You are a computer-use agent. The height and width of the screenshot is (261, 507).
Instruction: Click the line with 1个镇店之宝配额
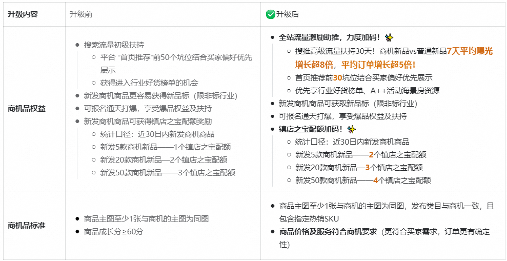click(166, 147)
